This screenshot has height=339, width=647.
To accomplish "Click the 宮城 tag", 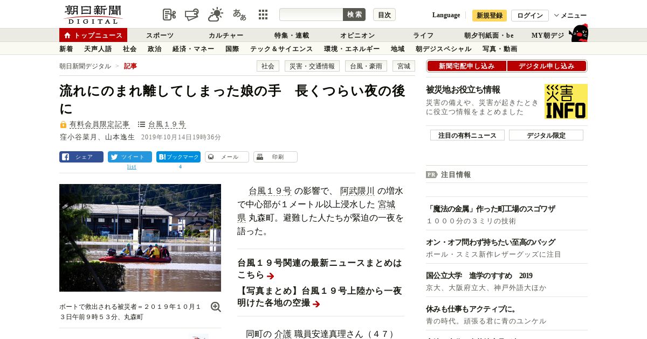I will 404,66.
